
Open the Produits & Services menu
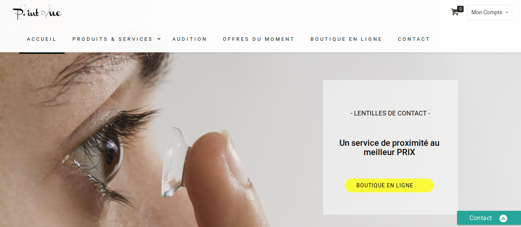point(112,39)
